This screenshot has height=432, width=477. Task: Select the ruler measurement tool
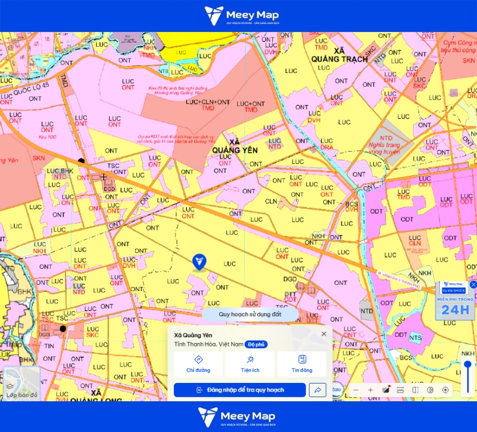(400, 390)
